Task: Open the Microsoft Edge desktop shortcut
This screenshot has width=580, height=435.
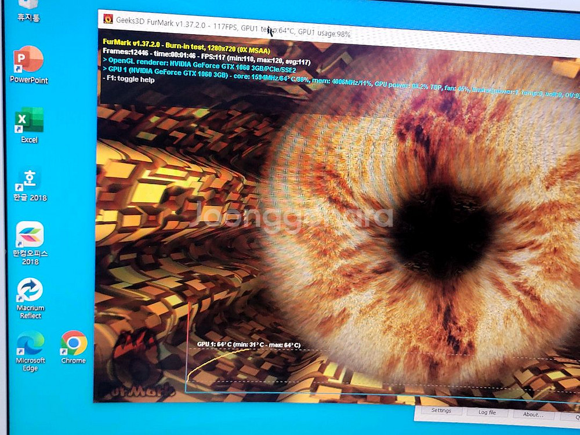Action: [x=30, y=351]
